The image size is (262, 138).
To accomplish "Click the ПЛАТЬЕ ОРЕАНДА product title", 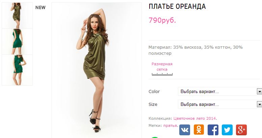I will click(177, 6).
